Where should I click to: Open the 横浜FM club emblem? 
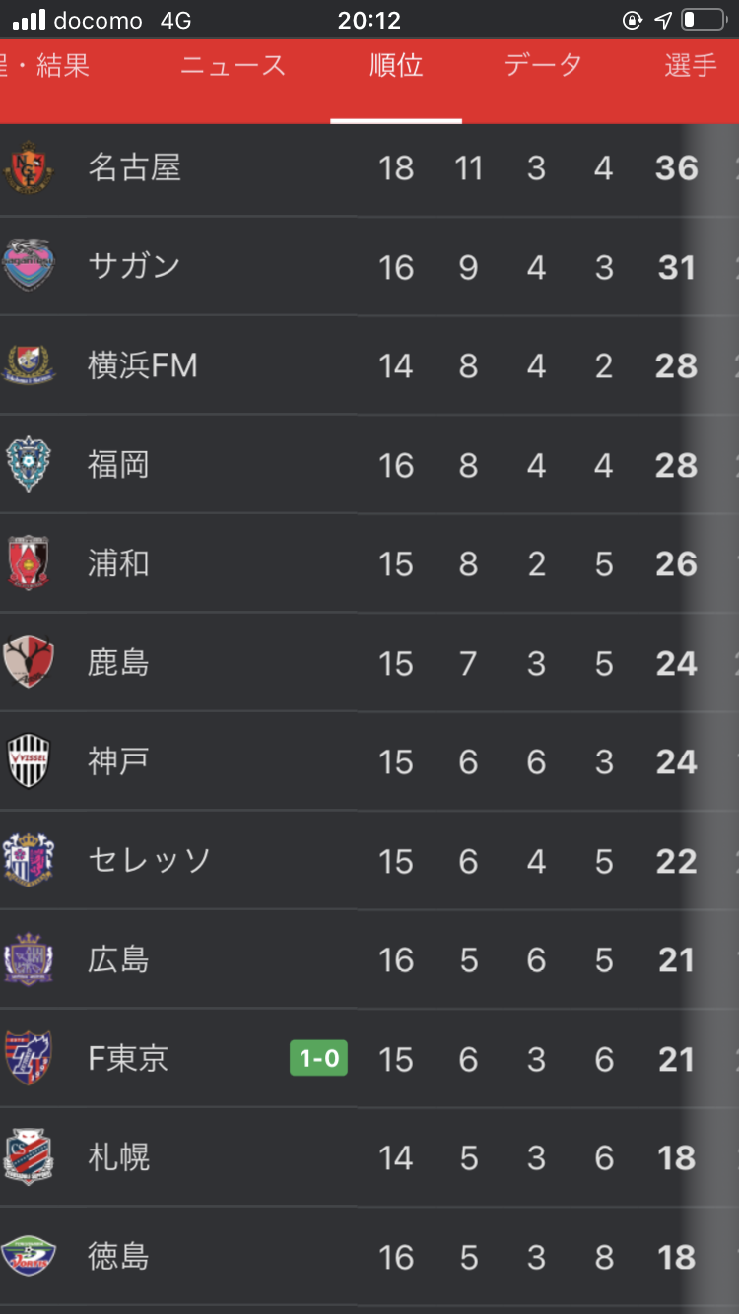tap(28, 365)
